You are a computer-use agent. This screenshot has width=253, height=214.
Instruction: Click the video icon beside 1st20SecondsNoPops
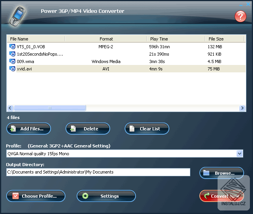(x=12, y=54)
